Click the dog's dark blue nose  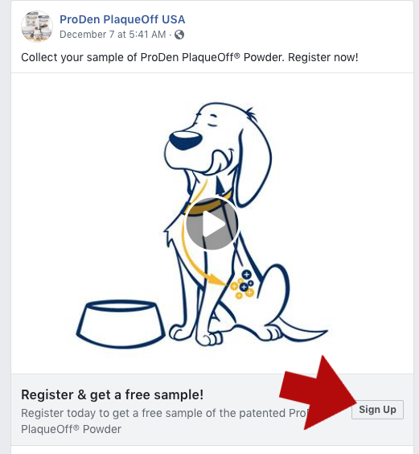coord(186,140)
